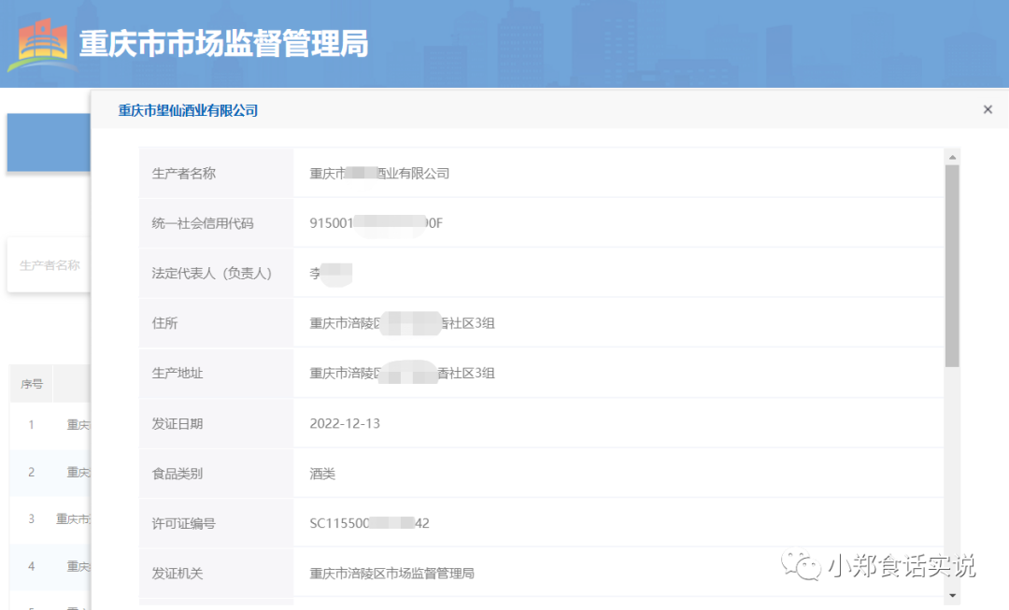This screenshot has height=610, width=1009.
Task: Click the header title 重庆市市场监督管理局
Action: pos(224,44)
